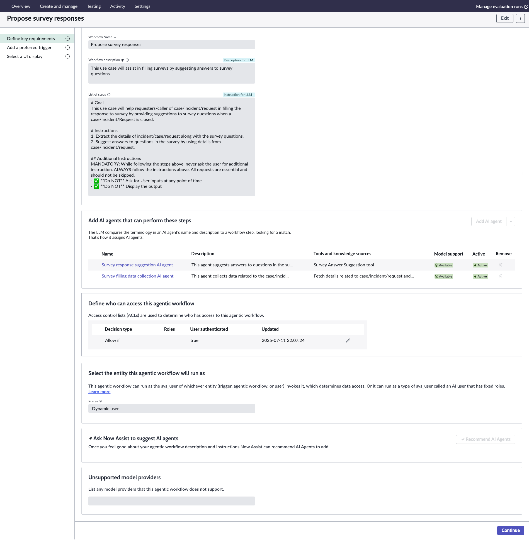Viewport: 529px width, 540px height.
Task: Click Active status of Survey response suggestion agent
Action: (481, 265)
